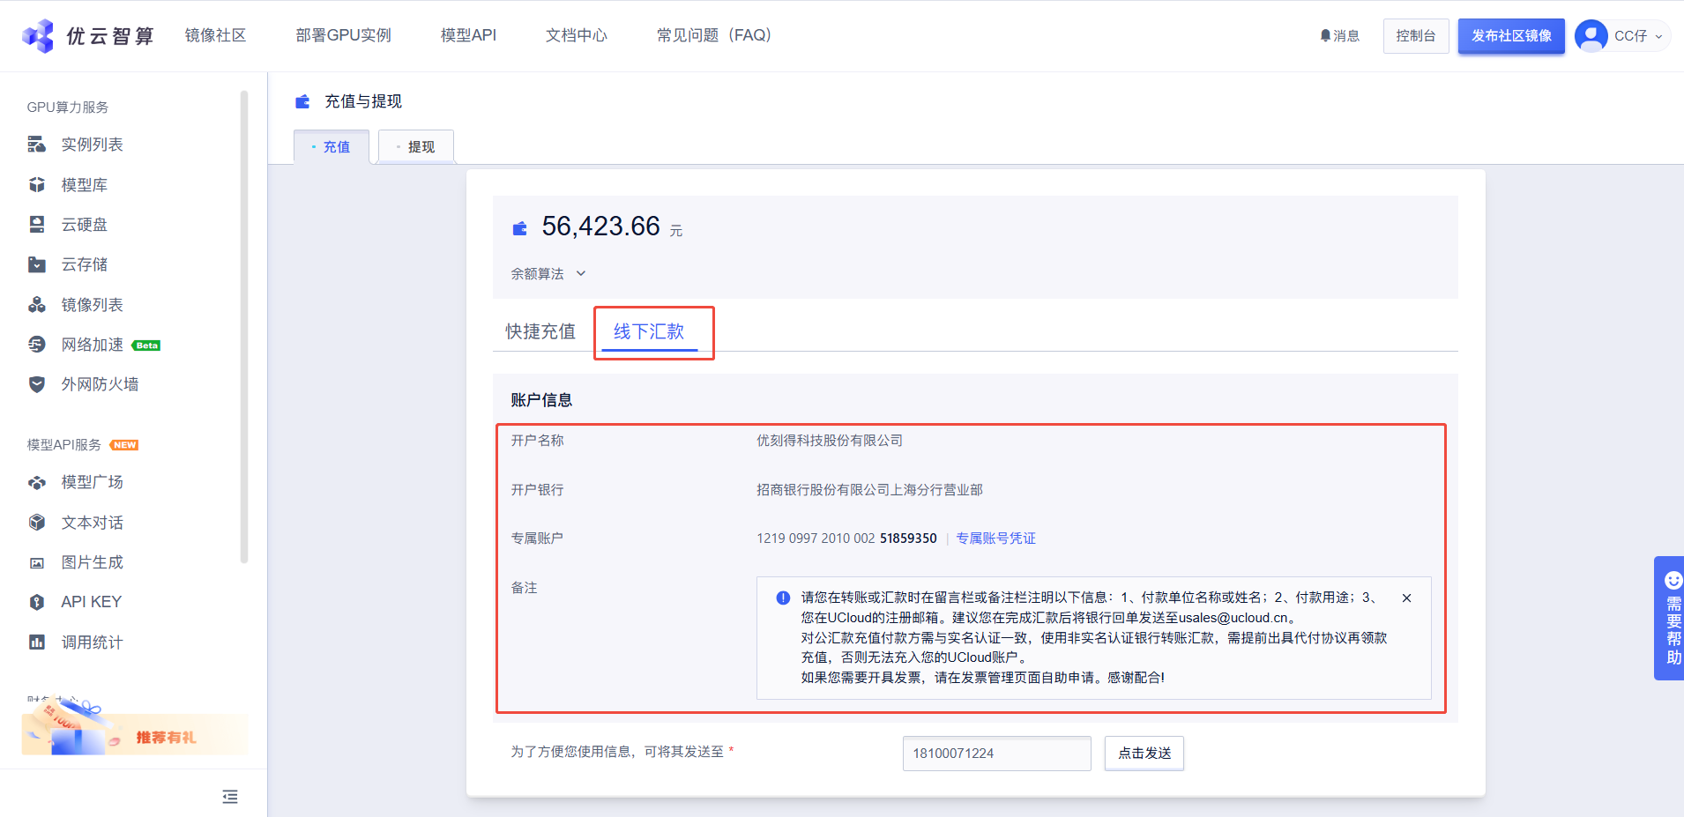Open 文档中心 in the top navigation
The image size is (1684, 817).
pyautogui.click(x=577, y=35)
